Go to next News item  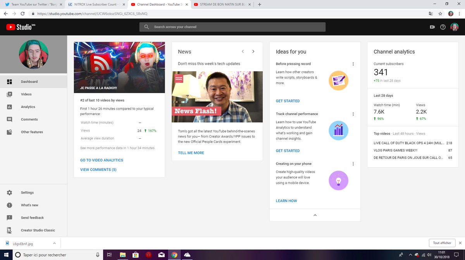[253, 51]
